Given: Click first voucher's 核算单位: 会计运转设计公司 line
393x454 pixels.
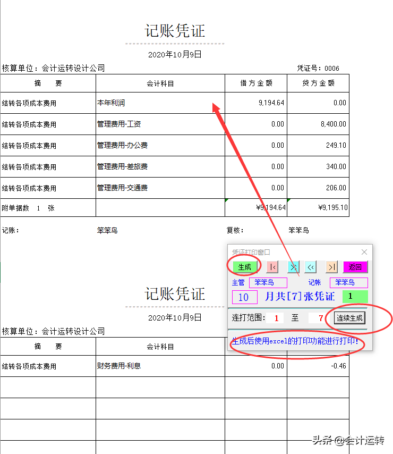Looking at the screenshot, I should (x=54, y=69).
